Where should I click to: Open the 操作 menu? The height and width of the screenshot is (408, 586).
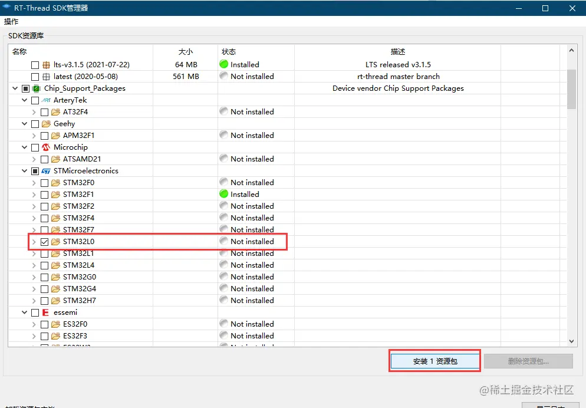11,22
